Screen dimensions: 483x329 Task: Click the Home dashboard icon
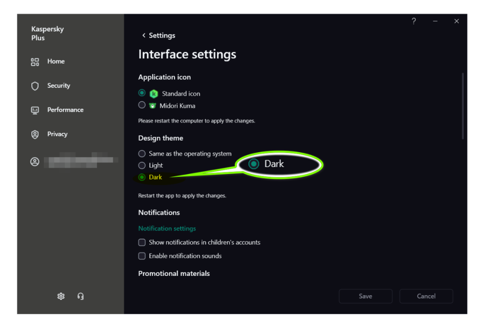(x=35, y=62)
